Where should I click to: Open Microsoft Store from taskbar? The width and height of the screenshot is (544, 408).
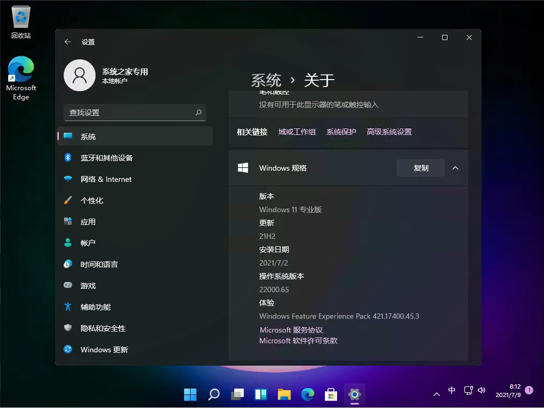(x=331, y=395)
